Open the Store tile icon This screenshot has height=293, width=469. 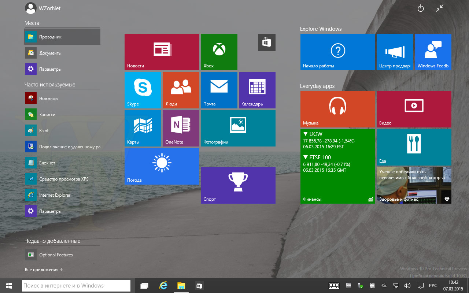click(x=266, y=42)
